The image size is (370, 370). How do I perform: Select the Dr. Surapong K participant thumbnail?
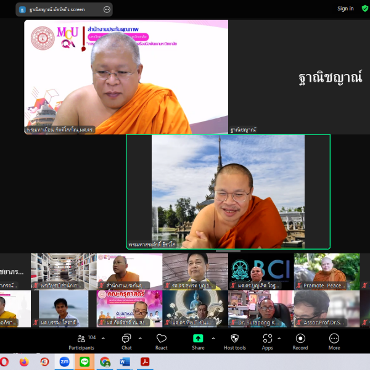pyautogui.click(x=261, y=309)
